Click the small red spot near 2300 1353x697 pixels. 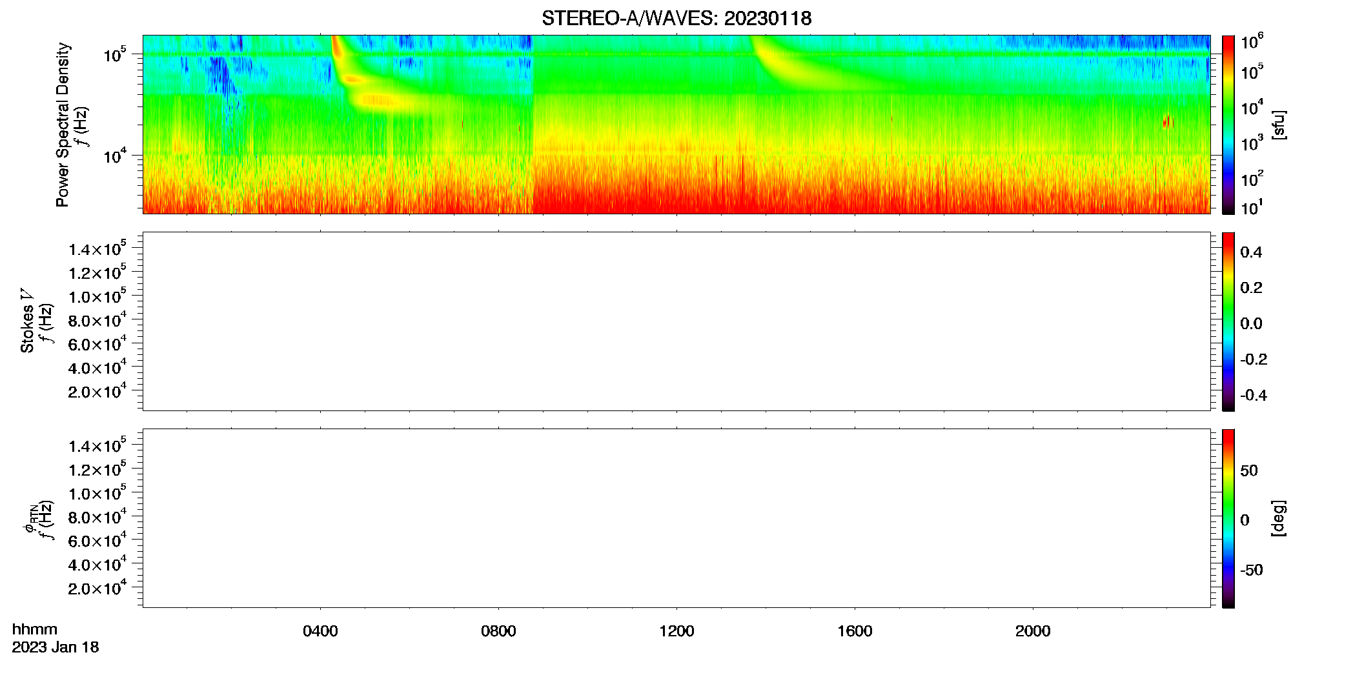pyautogui.click(x=1166, y=121)
